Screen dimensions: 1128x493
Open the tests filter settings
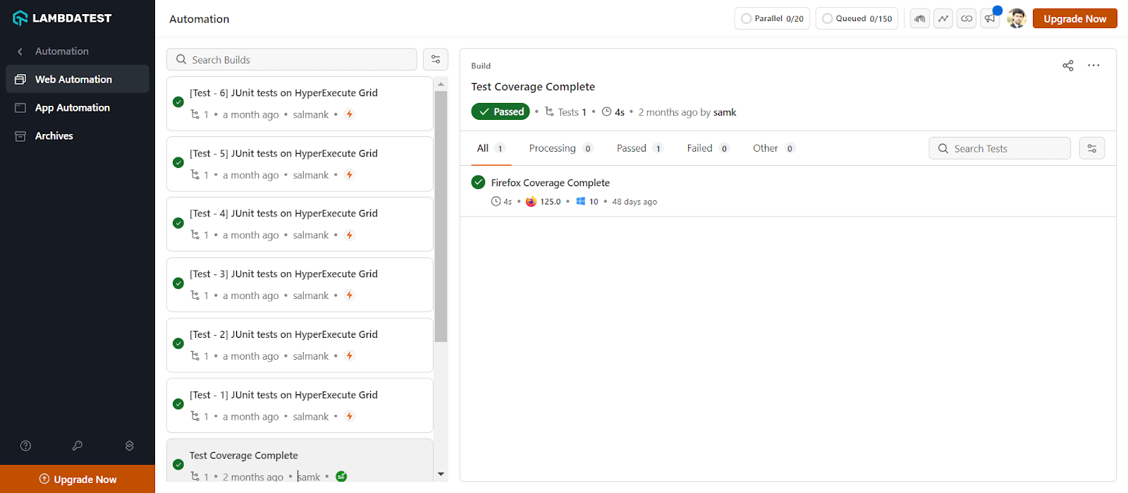pyautogui.click(x=1092, y=149)
